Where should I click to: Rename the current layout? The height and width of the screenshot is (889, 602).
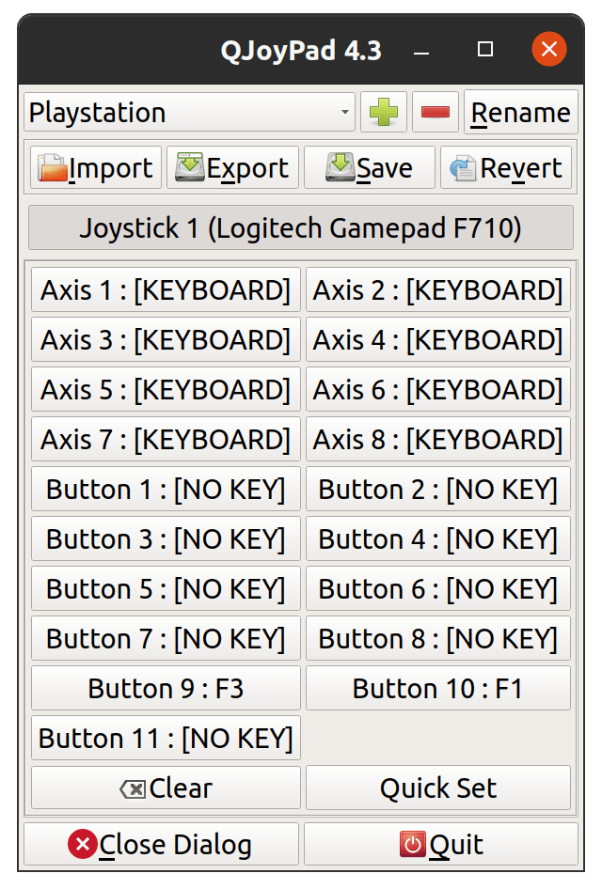(x=520, y=113)
